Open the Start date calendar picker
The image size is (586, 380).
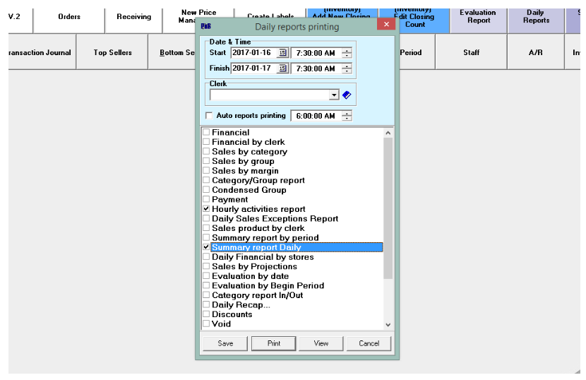click(x=283, y=53)
